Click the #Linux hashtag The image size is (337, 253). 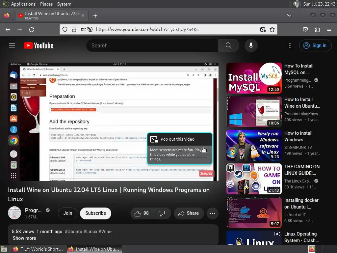click(x=91, y=232)
